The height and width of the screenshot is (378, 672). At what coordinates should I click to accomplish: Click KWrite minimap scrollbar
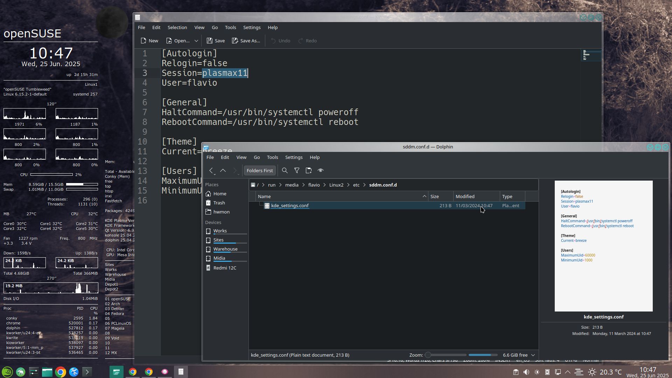tap(591, 55)
